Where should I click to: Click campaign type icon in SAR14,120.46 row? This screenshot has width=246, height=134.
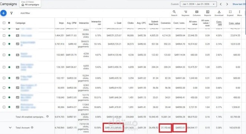point(17,55)
